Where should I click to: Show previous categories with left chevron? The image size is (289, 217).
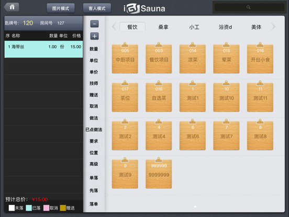[x=114, y=27]
